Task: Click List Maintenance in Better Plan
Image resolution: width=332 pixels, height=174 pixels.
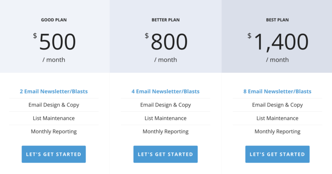Action: coord(166,118)
